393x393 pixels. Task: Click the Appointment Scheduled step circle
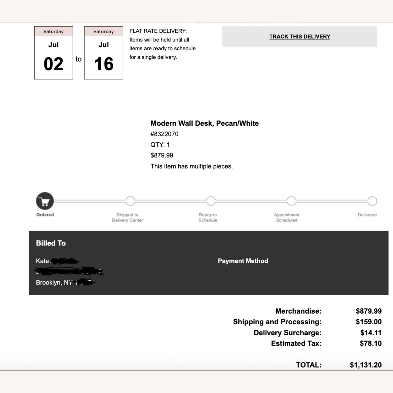(291, 201)
